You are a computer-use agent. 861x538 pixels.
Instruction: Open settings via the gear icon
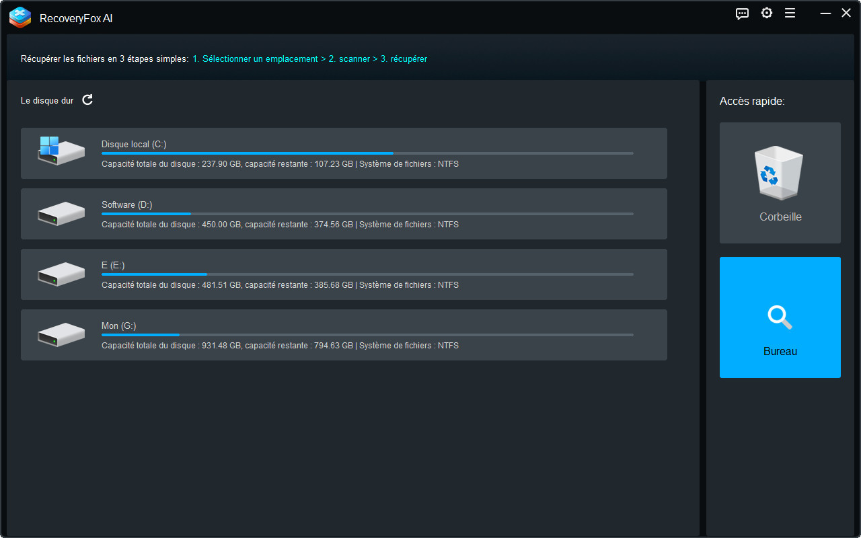767,13
